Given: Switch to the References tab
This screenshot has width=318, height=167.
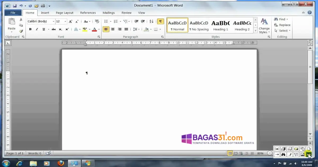Looking at the screenshot, I should [88, 13].
